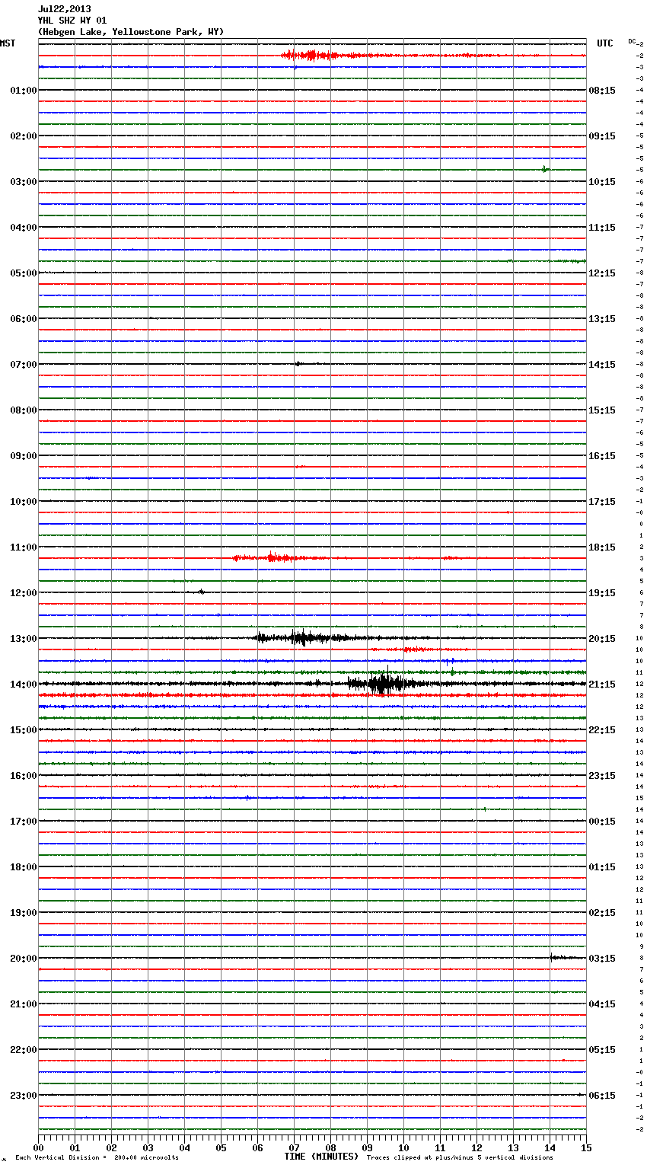Click the vertical division 200.00 microvolts note
This screenshot has width=647, height=1168.
[x=97, y=1158]
